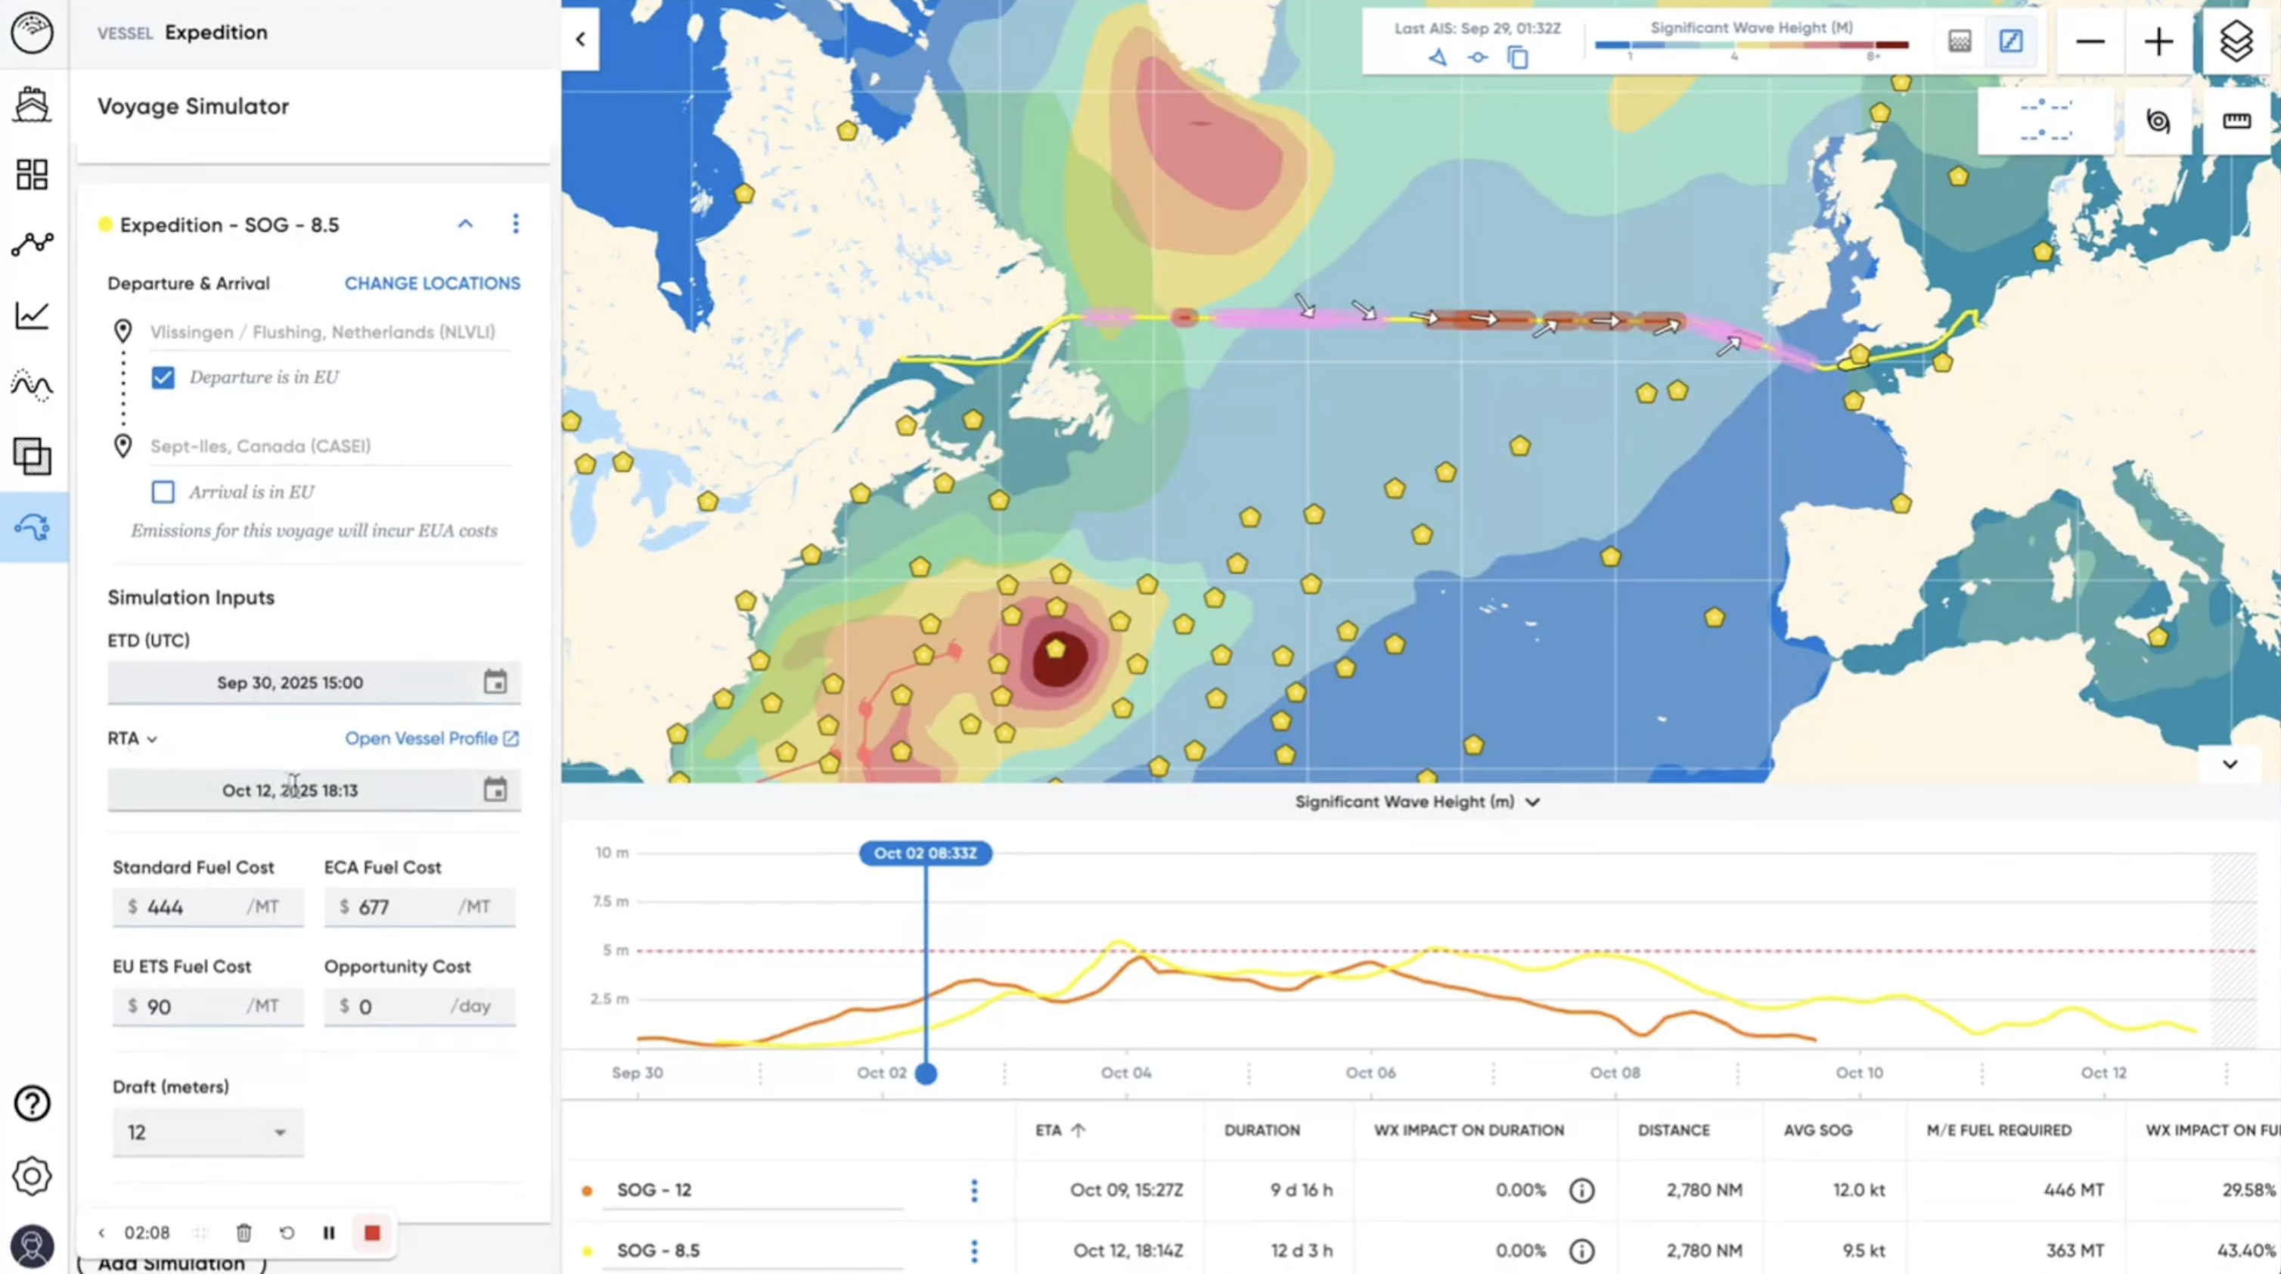Click the CHANGE LOCATIONS link
This screenshot has width=2281, height=1274.
point(432,284)
